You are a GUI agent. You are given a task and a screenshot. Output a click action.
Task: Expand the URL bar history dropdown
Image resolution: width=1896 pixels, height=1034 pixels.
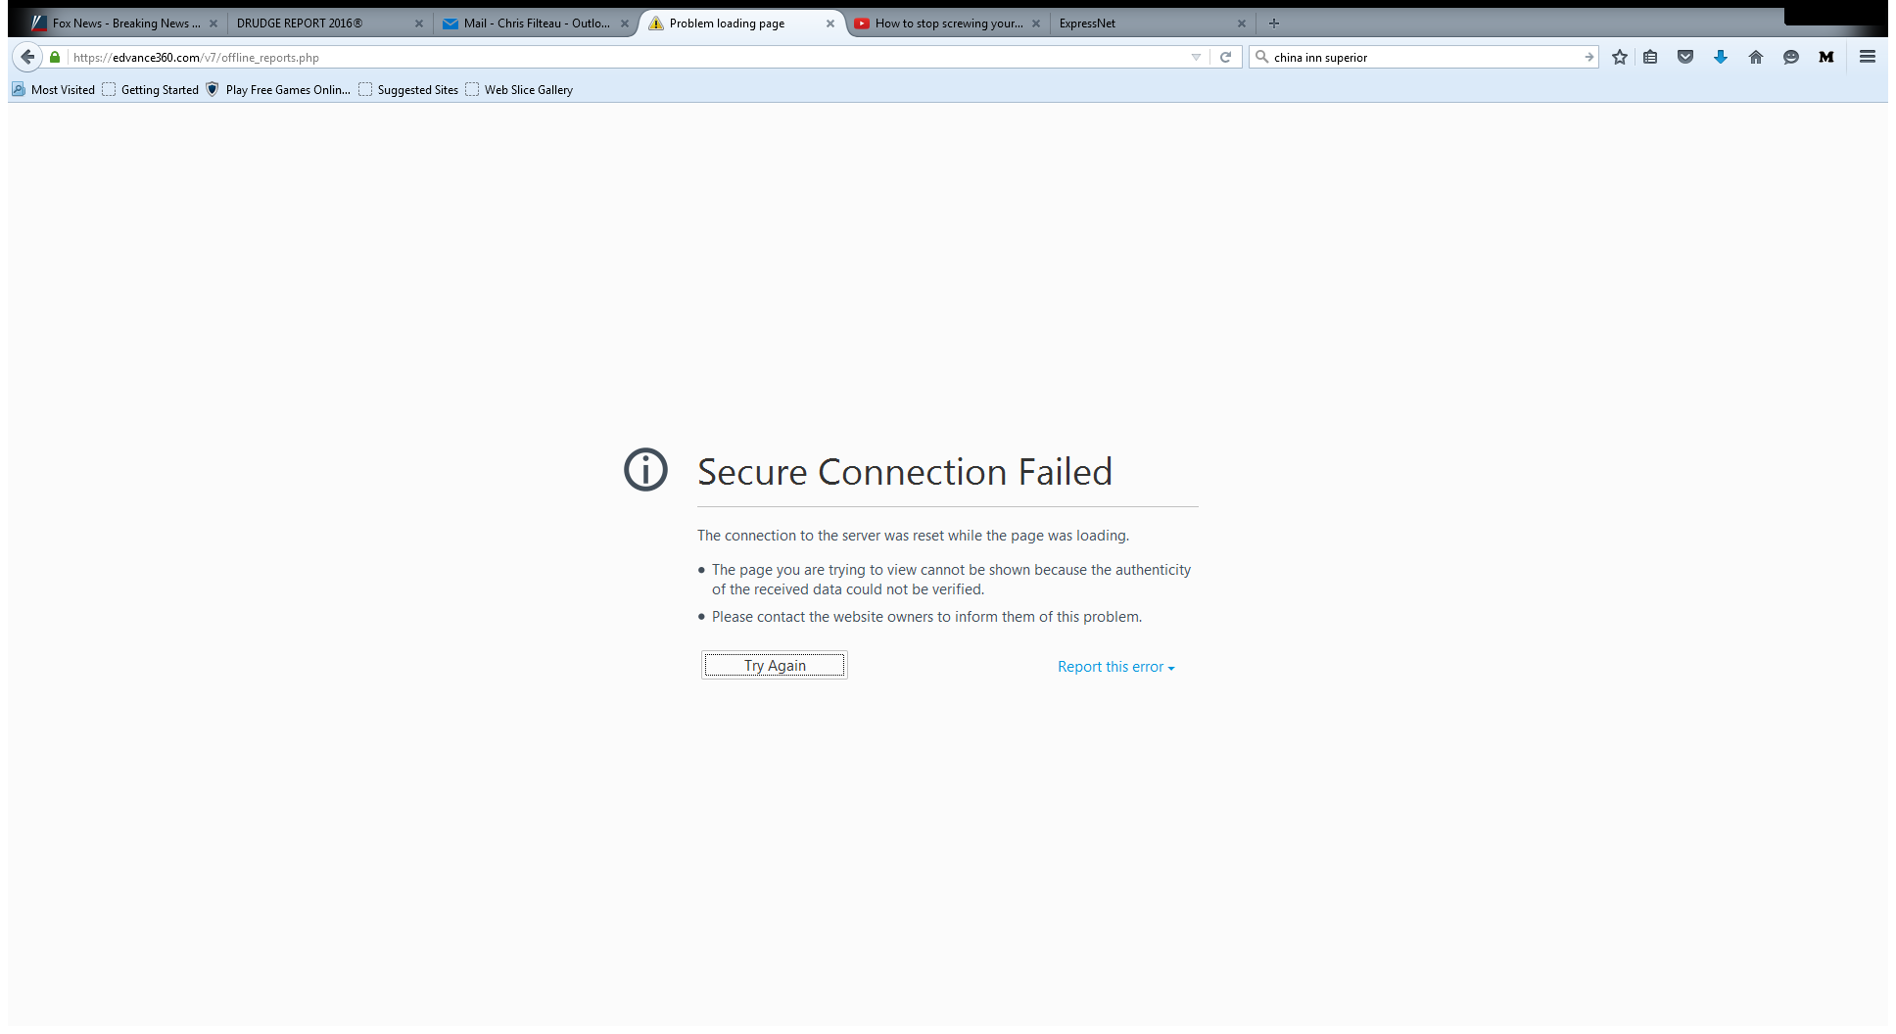[x=1196, y=57]
